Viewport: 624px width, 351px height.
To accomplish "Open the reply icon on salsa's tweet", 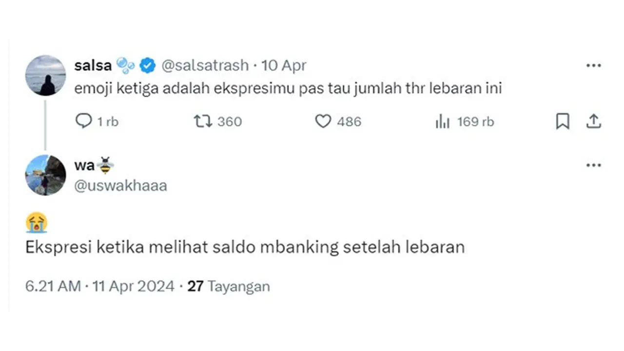I will [x=84, y=121].
